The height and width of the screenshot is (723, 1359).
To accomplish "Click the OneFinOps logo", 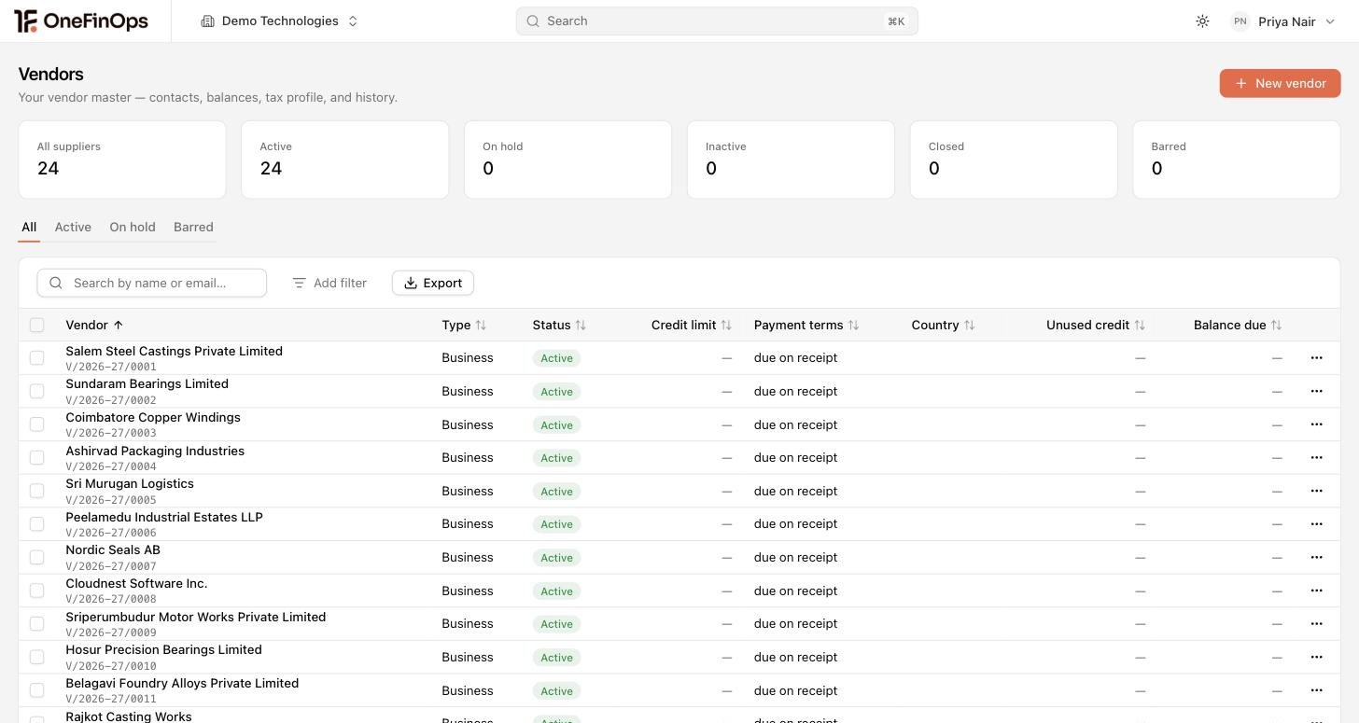I will coord(81,21).
